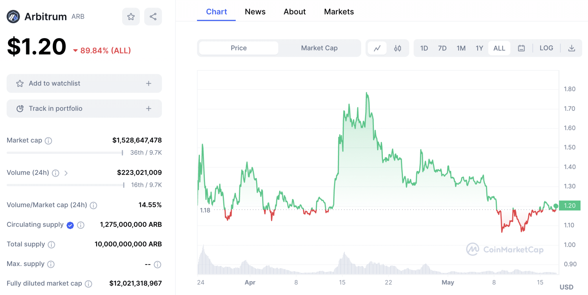
Task: Click Track in portfolio button
Action: click(84, 108)
